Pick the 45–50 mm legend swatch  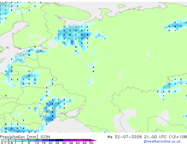click(87, 140)
